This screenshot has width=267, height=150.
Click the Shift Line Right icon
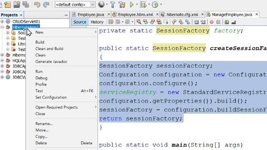pyautogui.click(x=203, y=22)
